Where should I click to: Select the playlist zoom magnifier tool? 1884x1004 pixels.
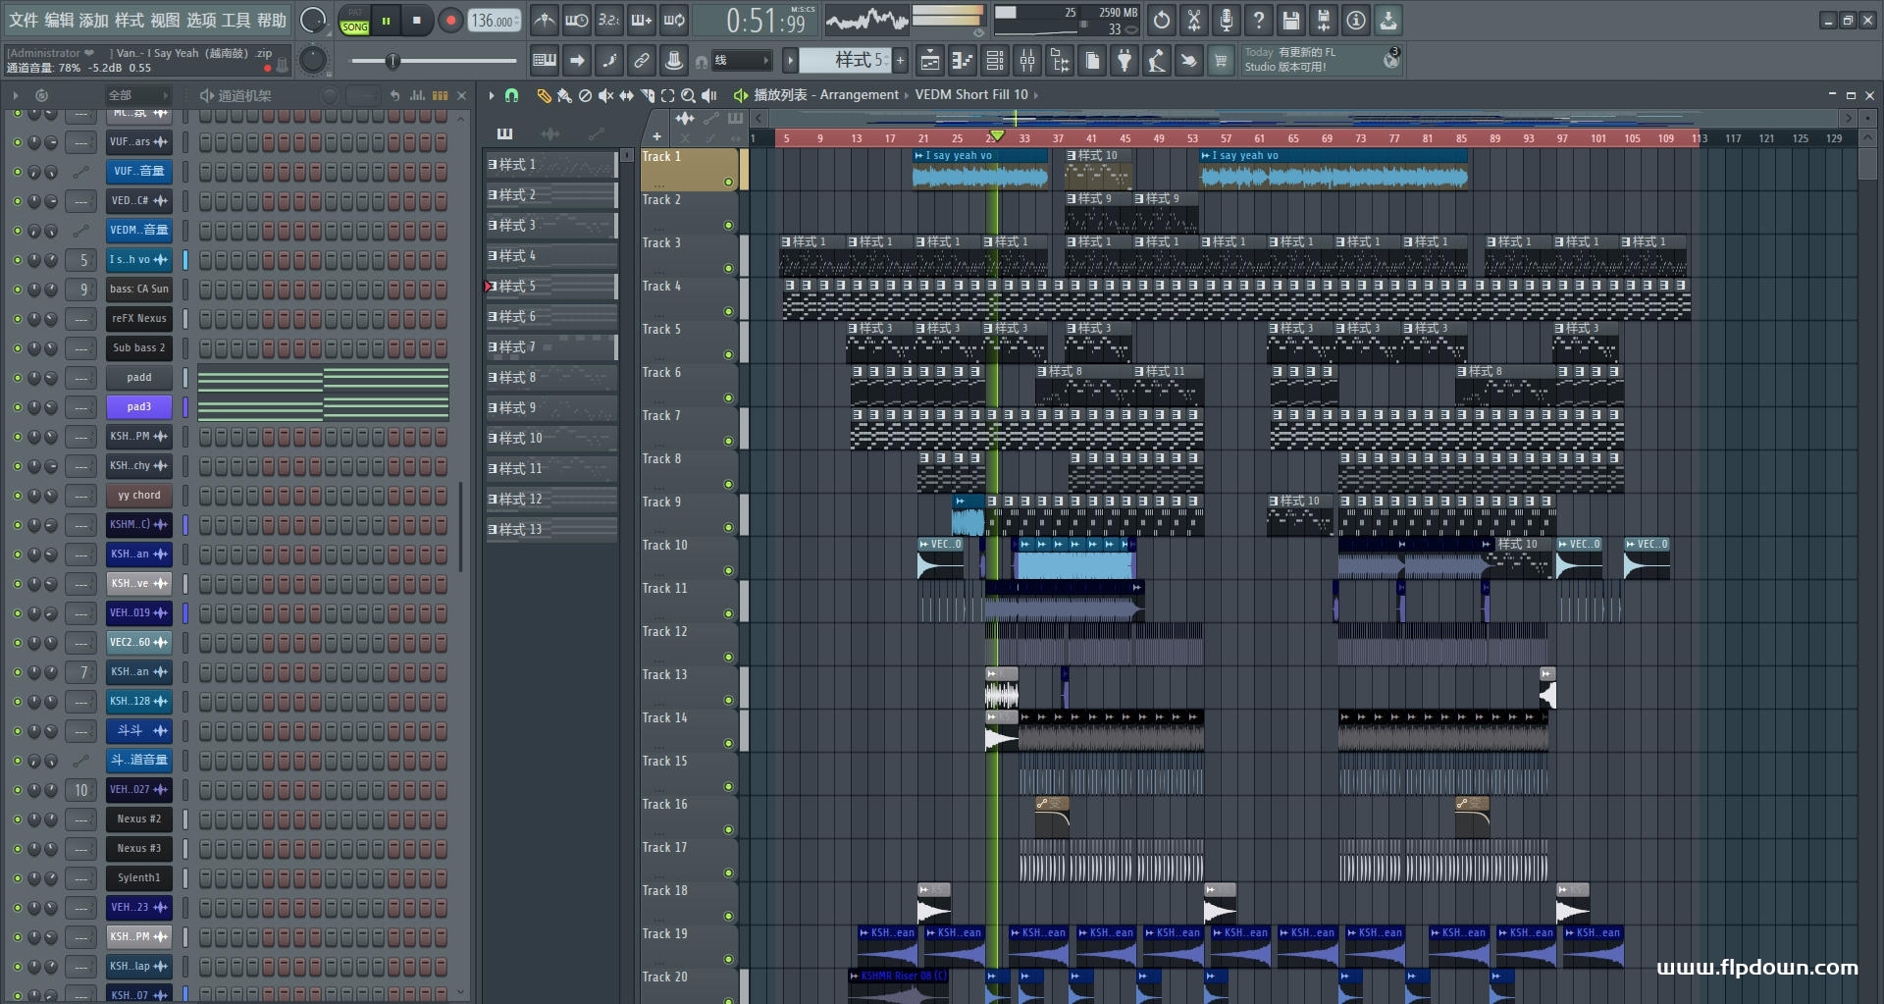coord(688,95)
